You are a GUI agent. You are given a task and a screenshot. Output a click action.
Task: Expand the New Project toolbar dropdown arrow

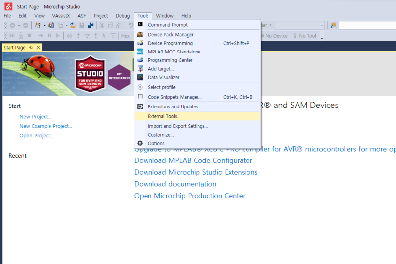(x=44, y=25)
